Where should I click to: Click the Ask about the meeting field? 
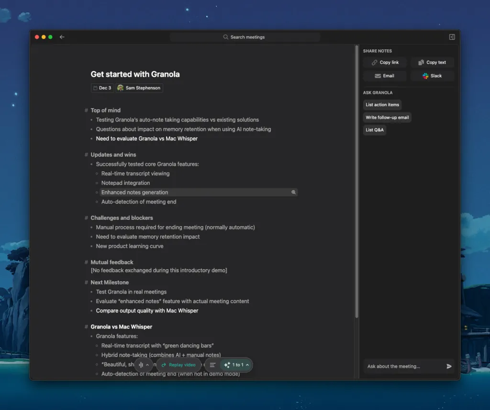403,366
